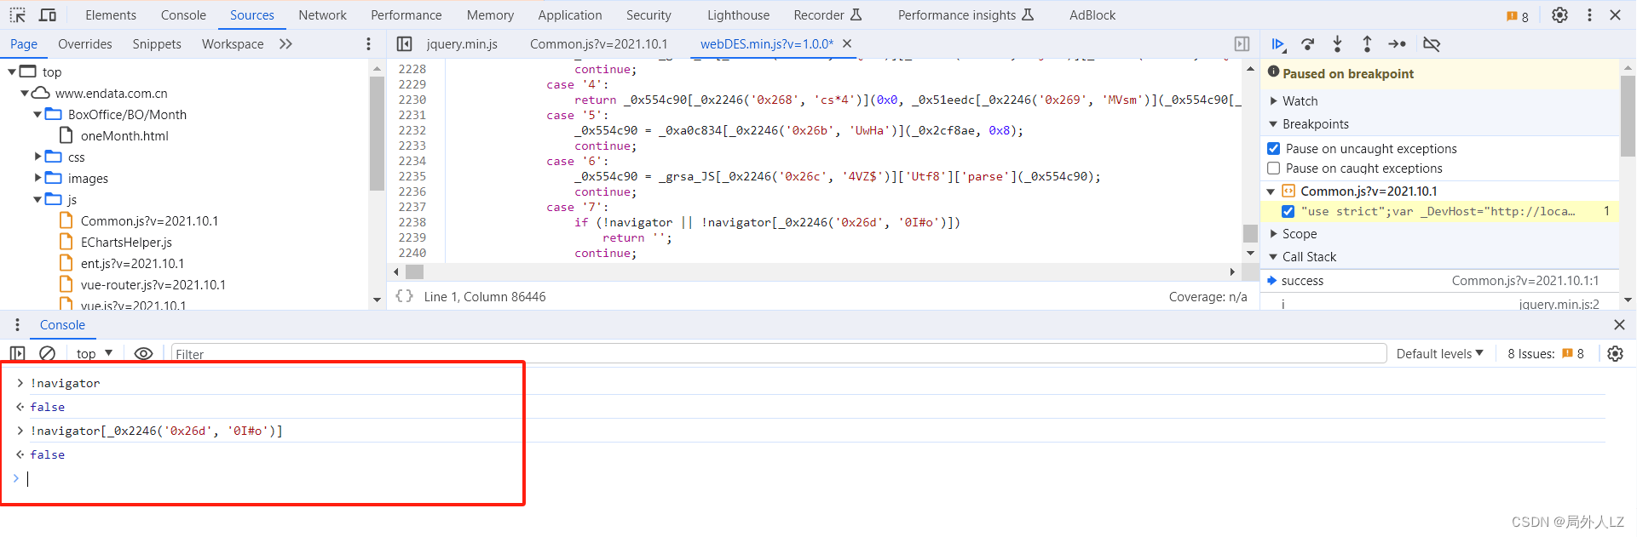Screen dimensions: 1637x537
Task: Collapse the Common.js breakpoint group
Action: coord(1271,191)
